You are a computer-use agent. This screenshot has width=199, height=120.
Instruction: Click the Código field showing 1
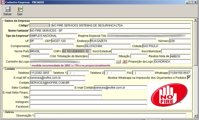click(40, 25)
